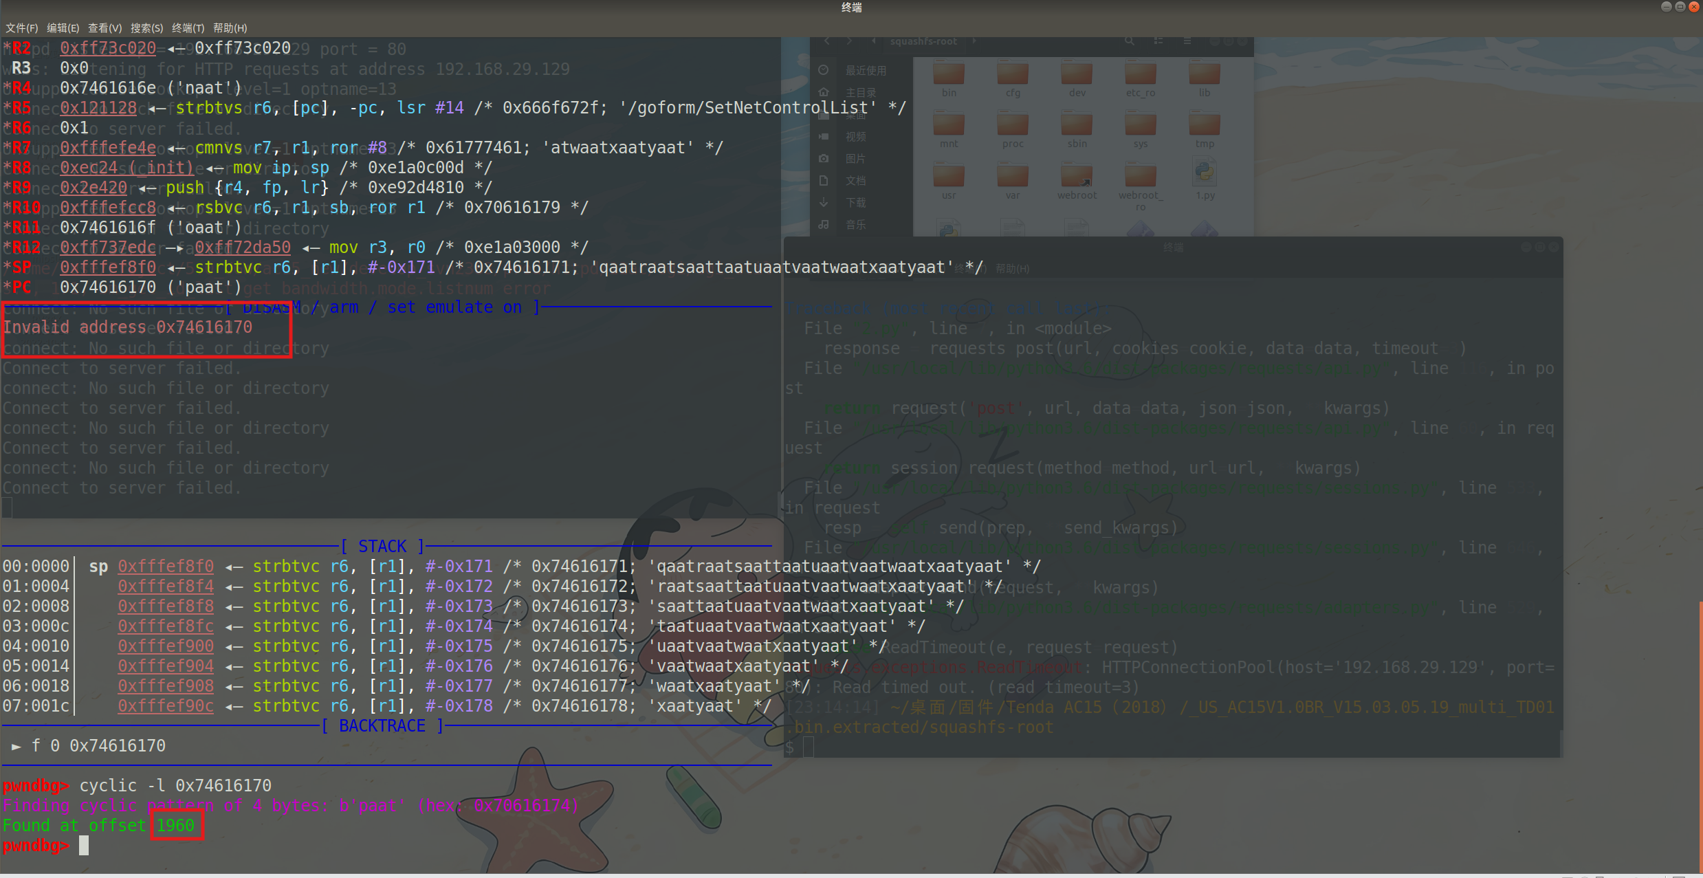Select the usr folder

point(949,182)
